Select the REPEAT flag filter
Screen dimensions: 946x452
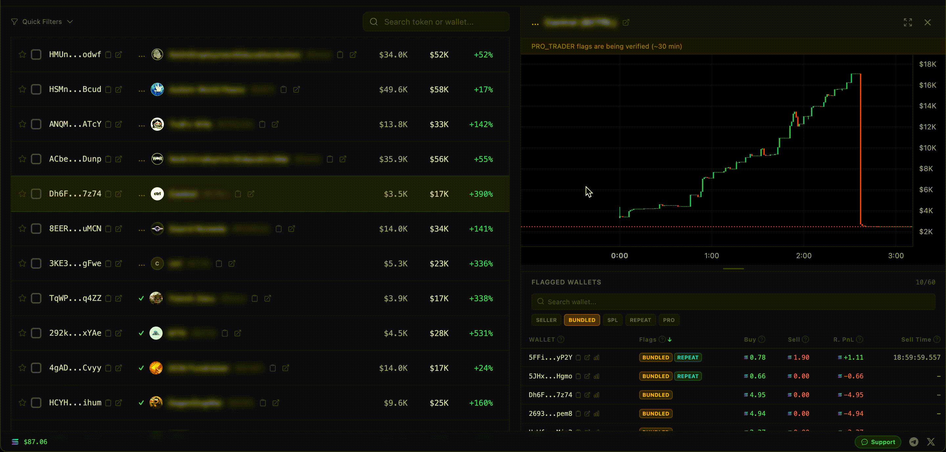tap(640, 320)
